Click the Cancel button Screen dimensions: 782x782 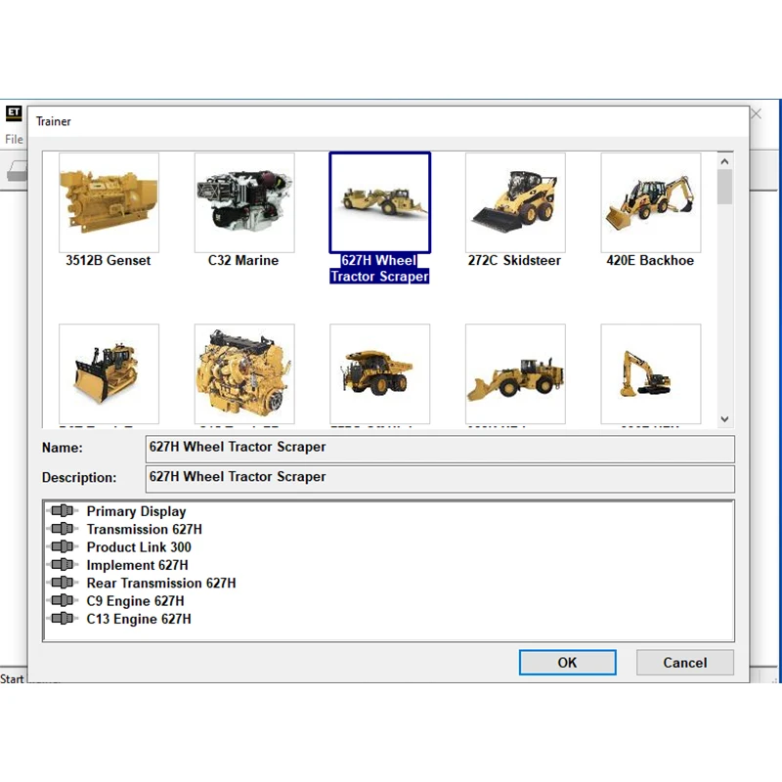[685, 663]
